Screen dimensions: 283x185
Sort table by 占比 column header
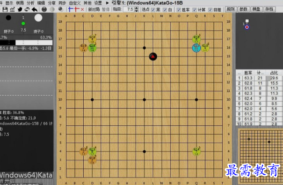274,73
